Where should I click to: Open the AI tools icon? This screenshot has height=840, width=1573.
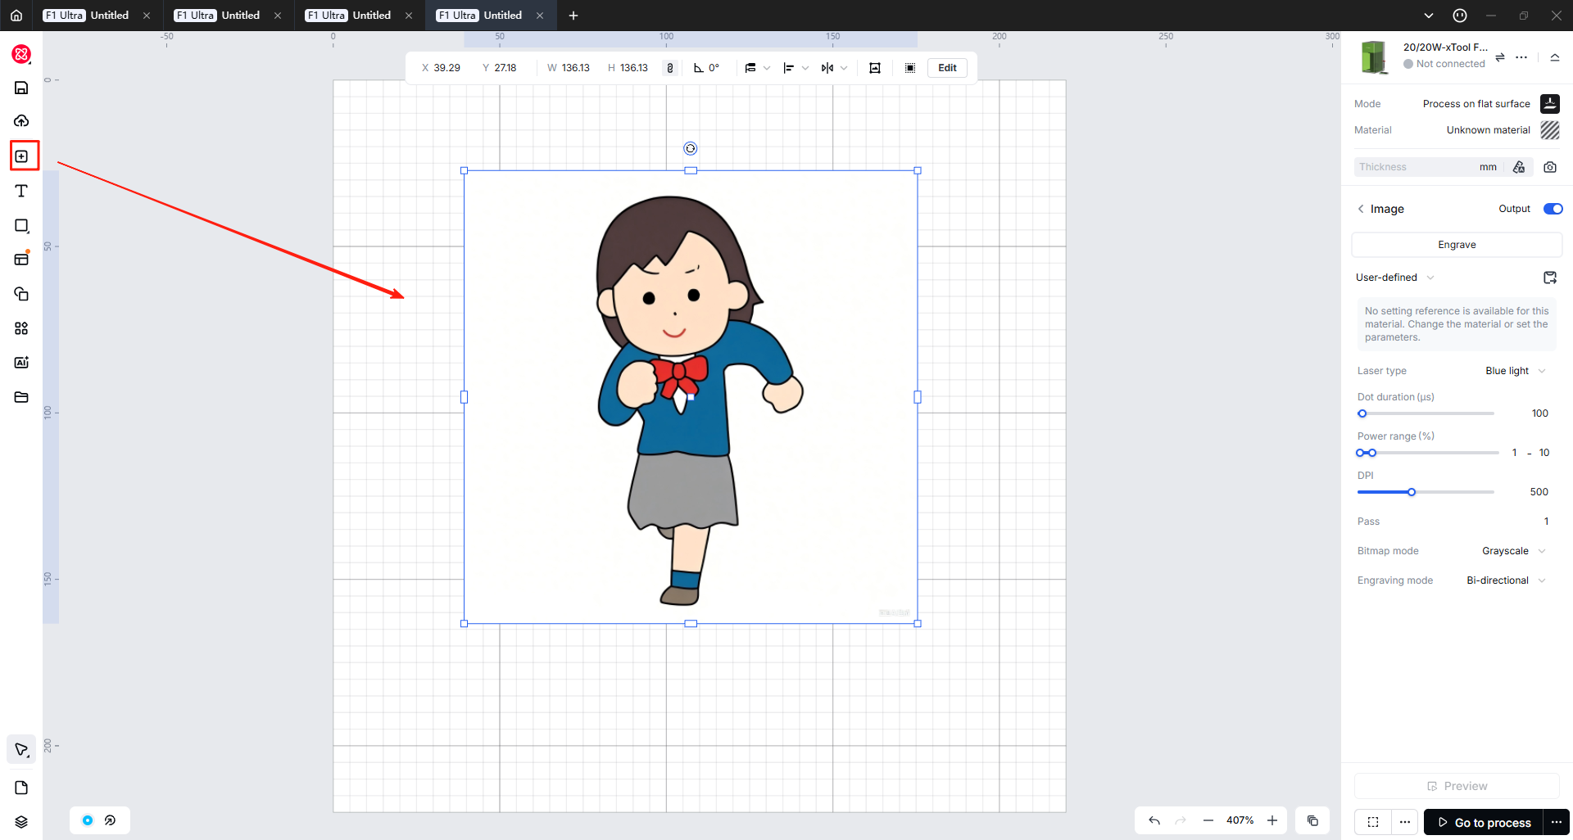pos(22,363)
